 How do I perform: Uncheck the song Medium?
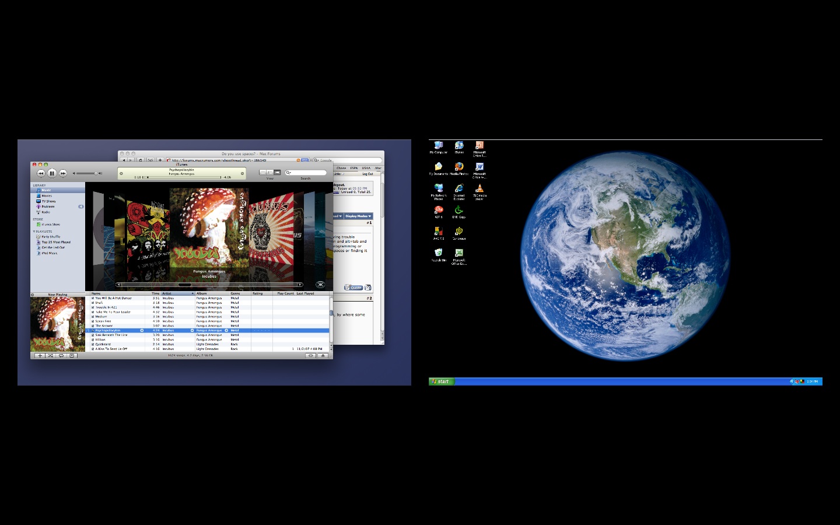pos(93,317)
